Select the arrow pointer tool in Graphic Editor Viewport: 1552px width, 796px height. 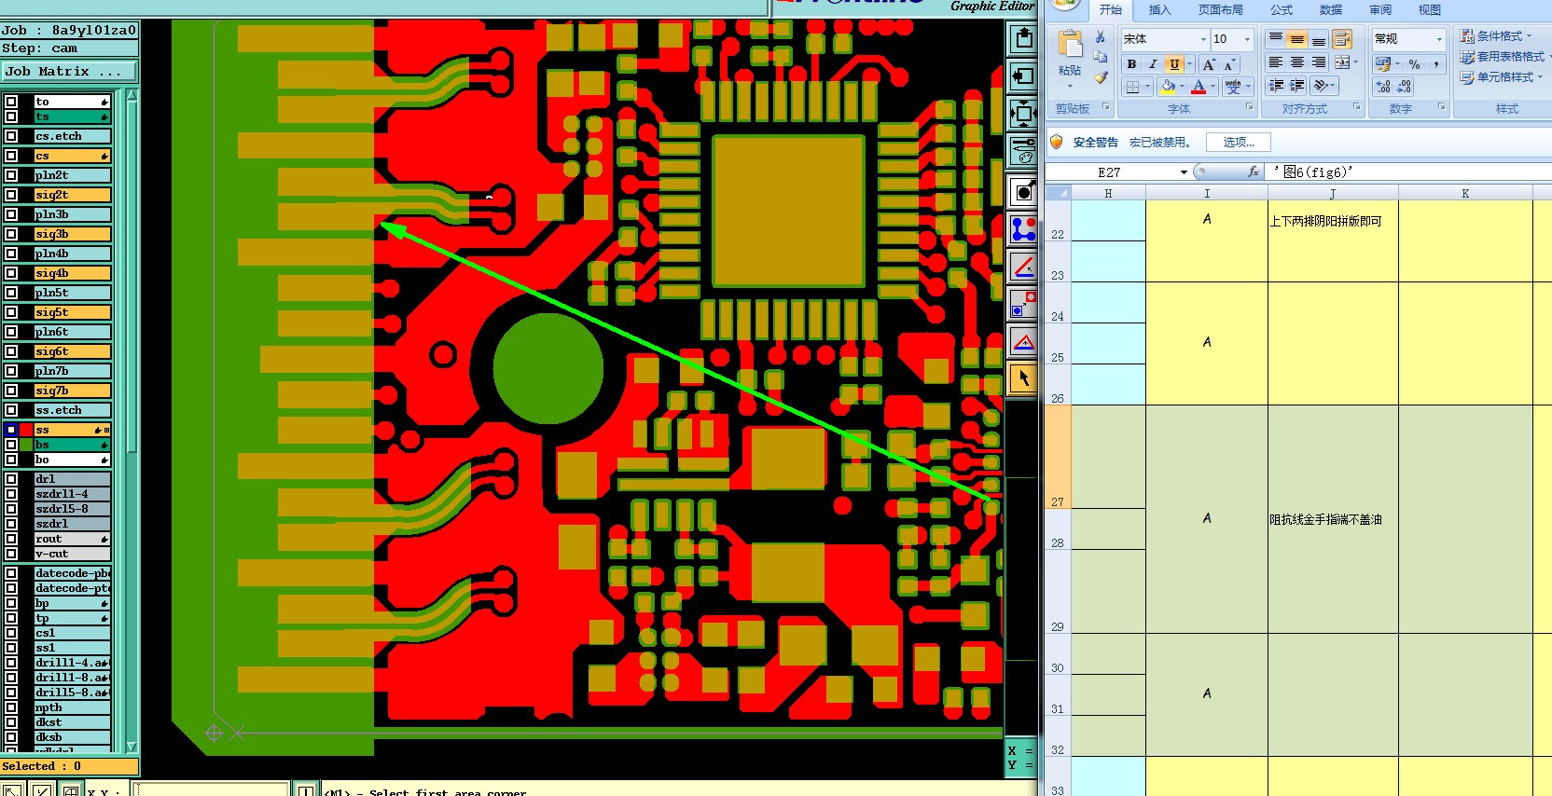[x=1023, y=379]
